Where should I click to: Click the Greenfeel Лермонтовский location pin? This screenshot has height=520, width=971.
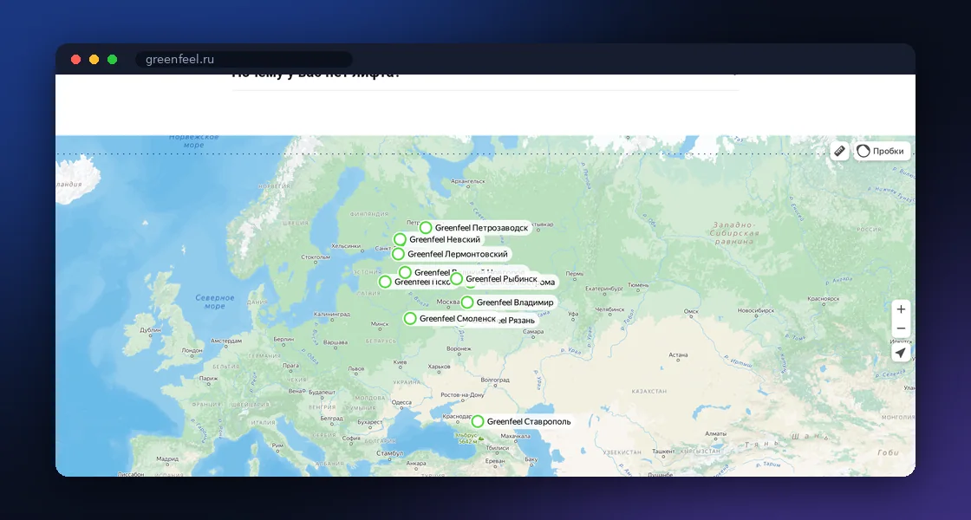pos(398,254)
